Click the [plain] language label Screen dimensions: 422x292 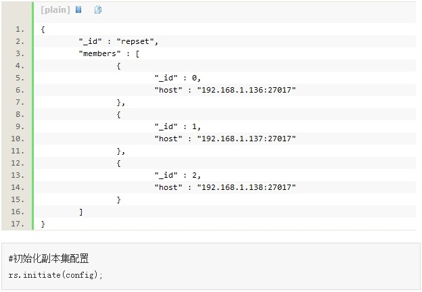pos(55,10)
